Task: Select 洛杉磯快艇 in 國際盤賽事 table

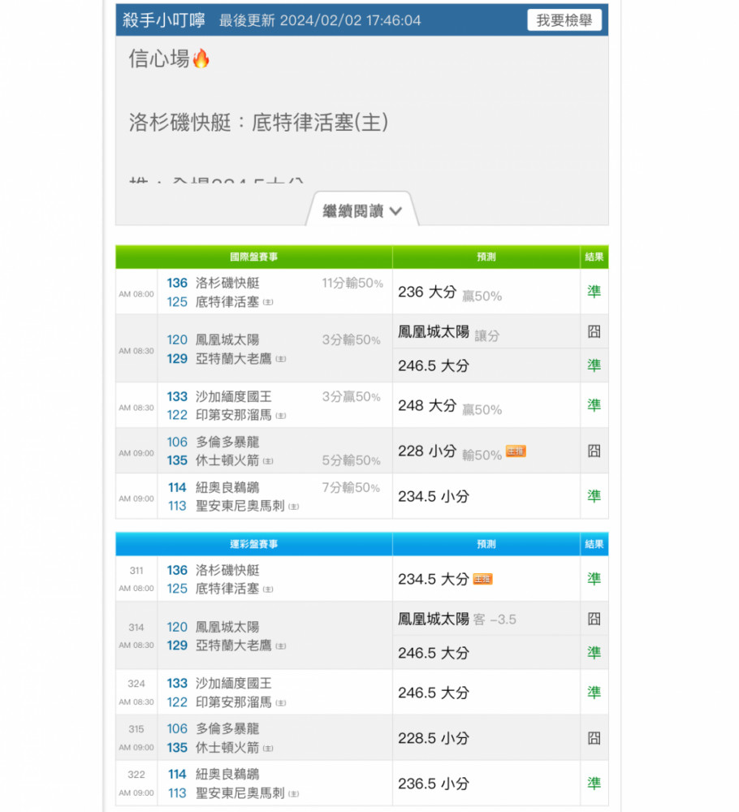Action: pos(227,283)
